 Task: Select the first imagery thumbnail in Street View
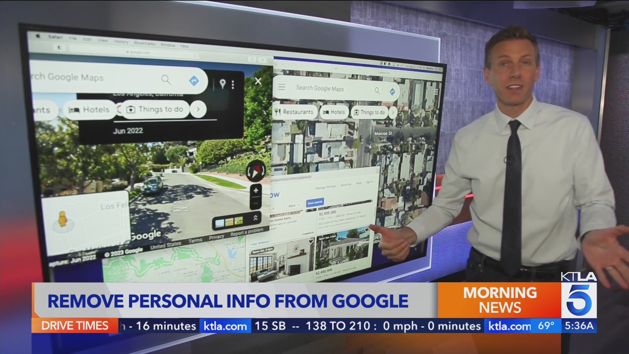[220, 223]
